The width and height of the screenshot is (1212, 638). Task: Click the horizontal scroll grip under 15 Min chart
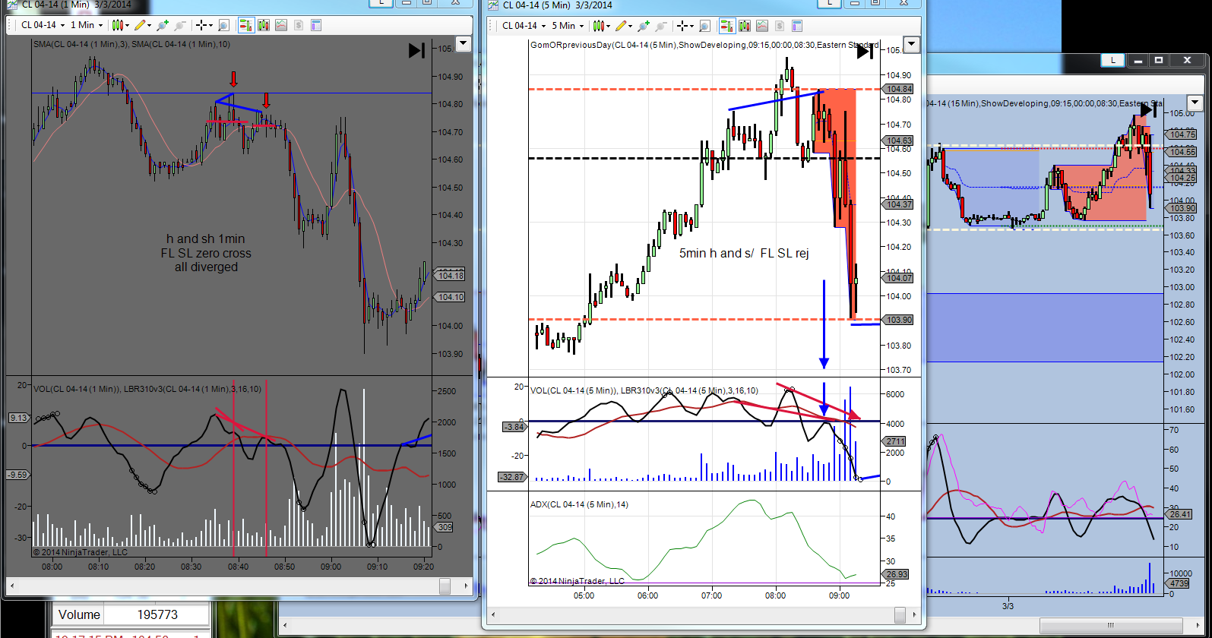[x=1111, y=625]
